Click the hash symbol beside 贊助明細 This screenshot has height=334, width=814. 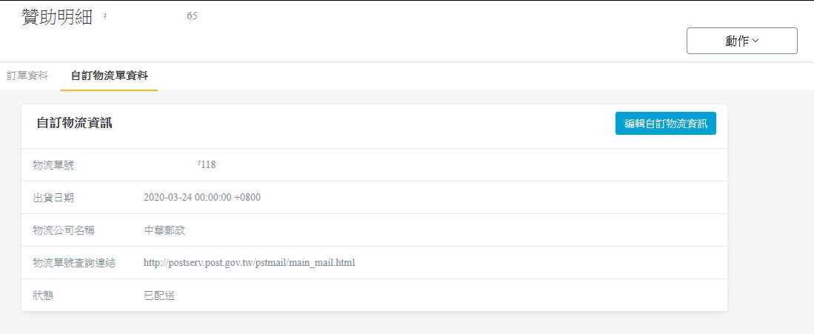(x=105, y=16)
